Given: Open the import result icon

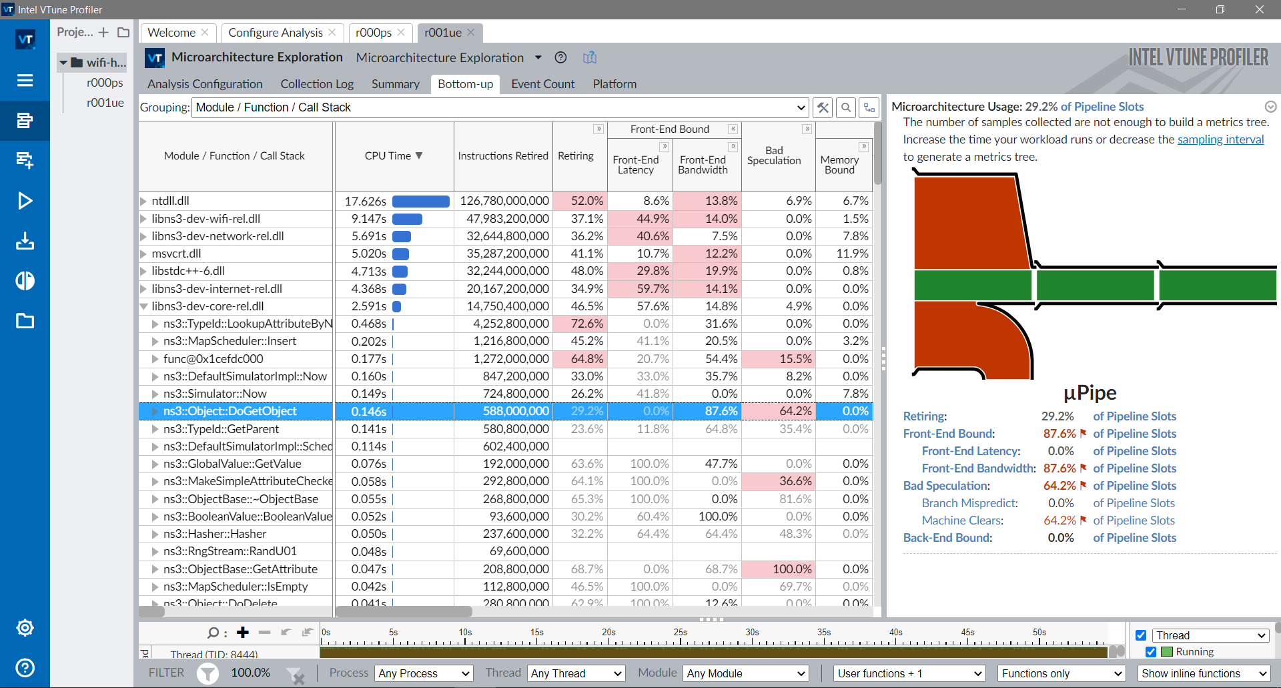Looking at the screenshot, I should (25, 241).
